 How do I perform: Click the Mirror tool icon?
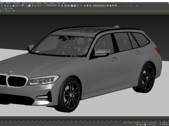click(59, 6)
